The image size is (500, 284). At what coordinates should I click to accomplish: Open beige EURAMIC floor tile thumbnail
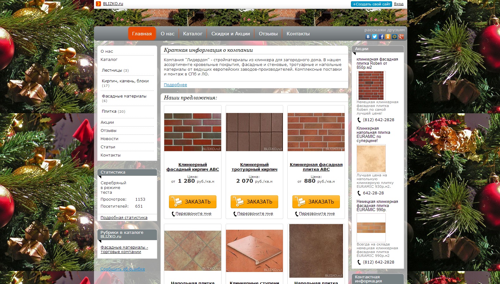pyautogui.click(x=371, y=159)
